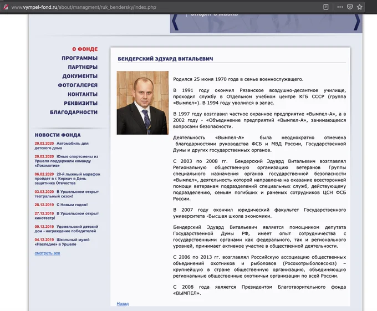The image size is (377, 311).
Task: Click the 'смотреть все' news link
Action: coord(47,253)
